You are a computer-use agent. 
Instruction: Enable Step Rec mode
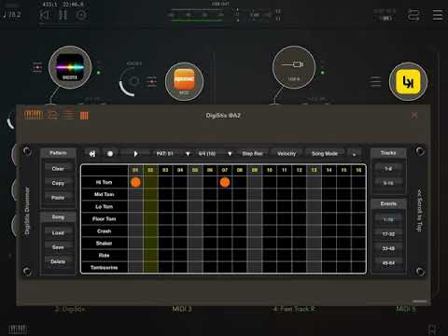pyautogui.click(x=253, y=154)
